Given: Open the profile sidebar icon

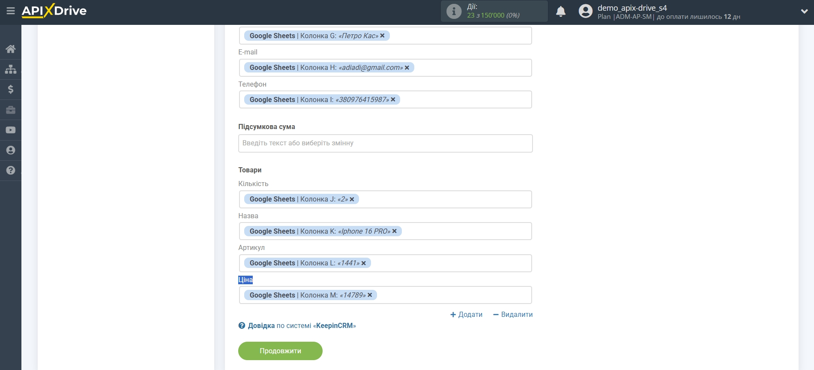Looking at the screenshot, I should 11,150.
